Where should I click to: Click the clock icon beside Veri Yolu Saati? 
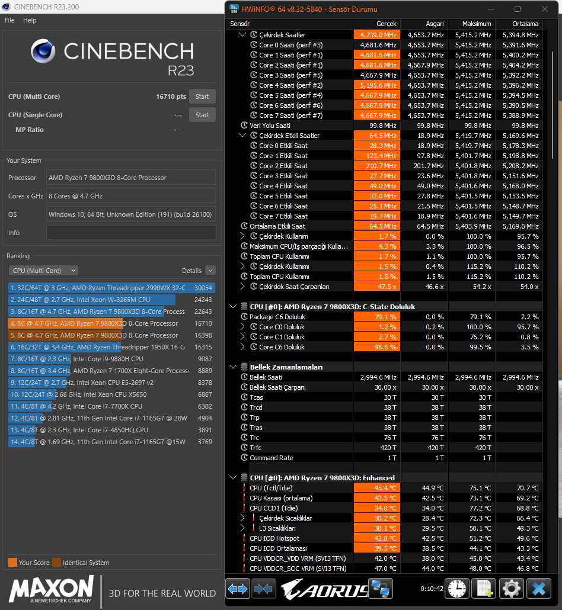pyautogui.click(x=244, y=126)
